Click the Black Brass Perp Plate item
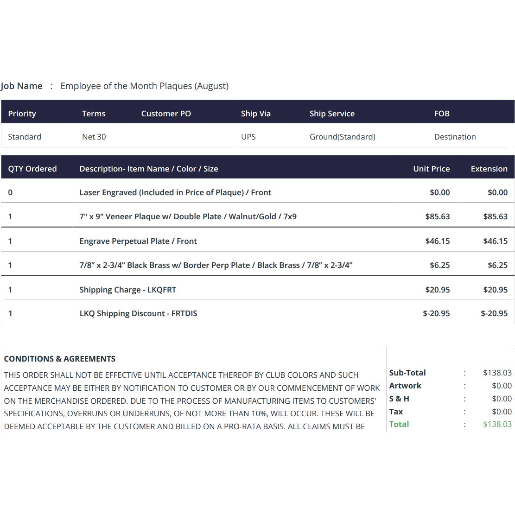 (x=258, y=265)
